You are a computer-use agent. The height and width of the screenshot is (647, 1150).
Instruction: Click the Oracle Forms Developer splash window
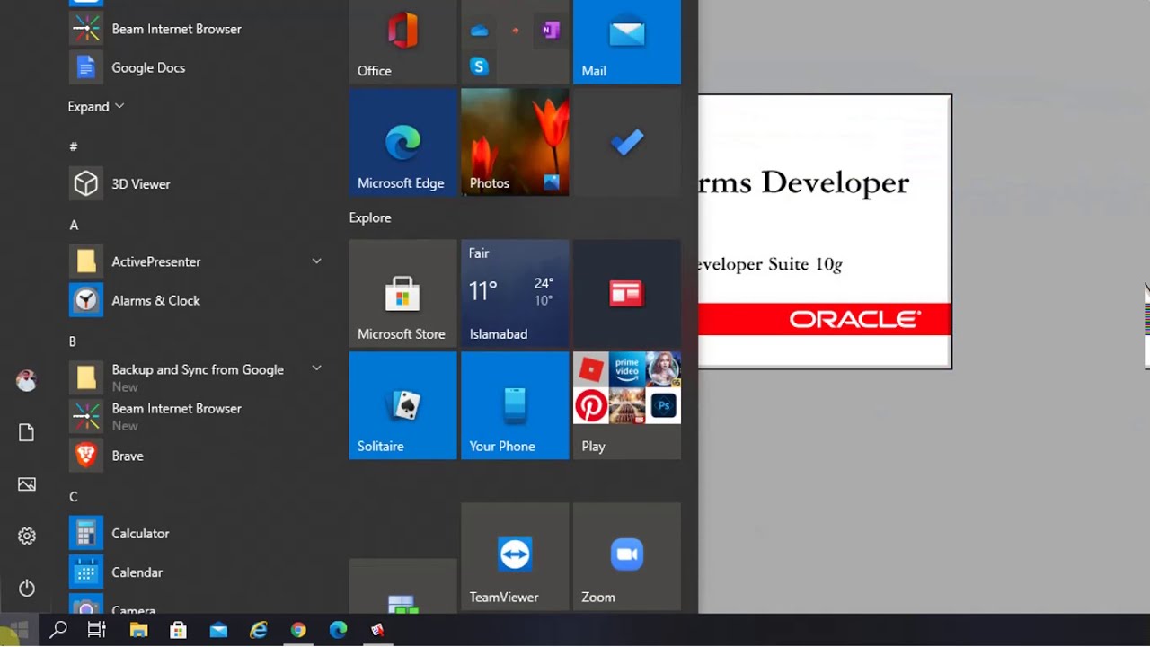pyautogui.click(x=825, y=232)
